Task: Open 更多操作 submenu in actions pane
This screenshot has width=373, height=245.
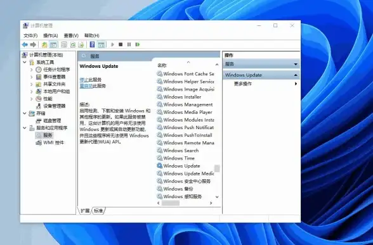Action: (243, 84)
